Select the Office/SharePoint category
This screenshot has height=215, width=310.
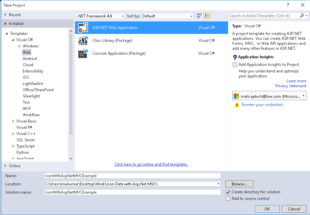pos(38,90)
